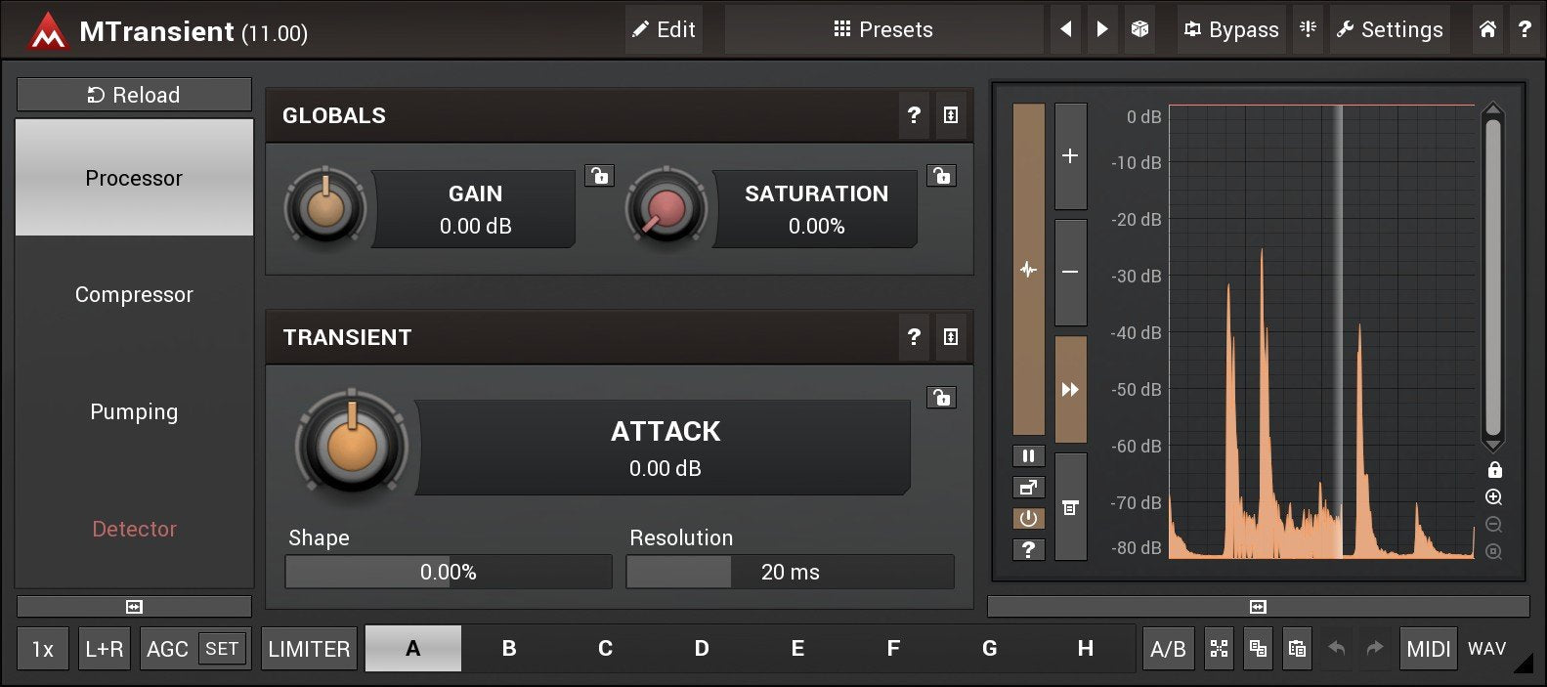Click the pop-out analyzer window icon
Screen dimensions: 1547x687
[x=1028, y=487]
